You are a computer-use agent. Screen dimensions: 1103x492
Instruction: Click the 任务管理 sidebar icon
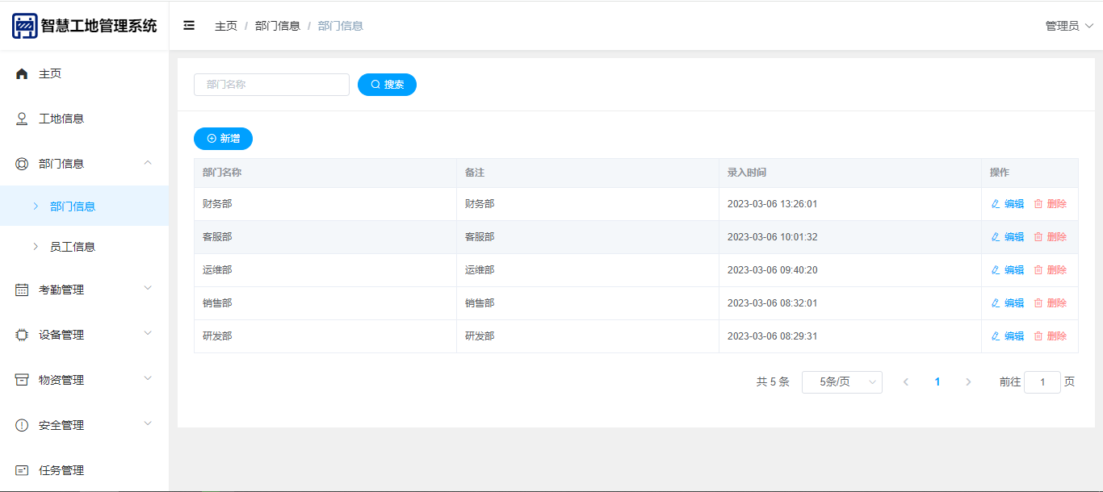(22, 470)
